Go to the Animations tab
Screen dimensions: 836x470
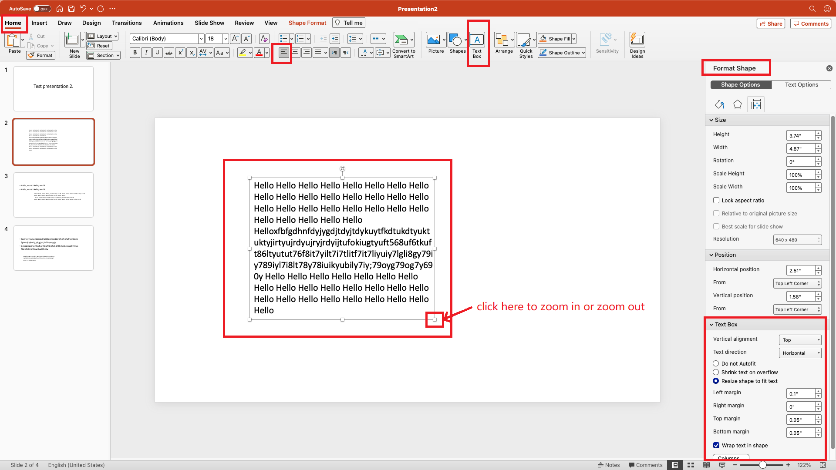tap(168, 23)
